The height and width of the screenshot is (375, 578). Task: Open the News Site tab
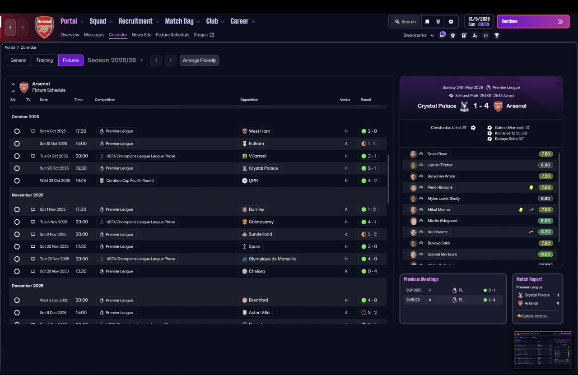pyautogui.click(x=141, y=35)
